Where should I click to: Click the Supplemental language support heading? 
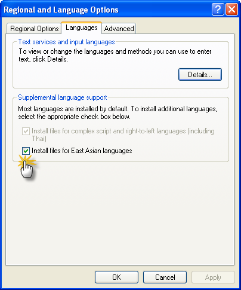(x=63, y=97)
